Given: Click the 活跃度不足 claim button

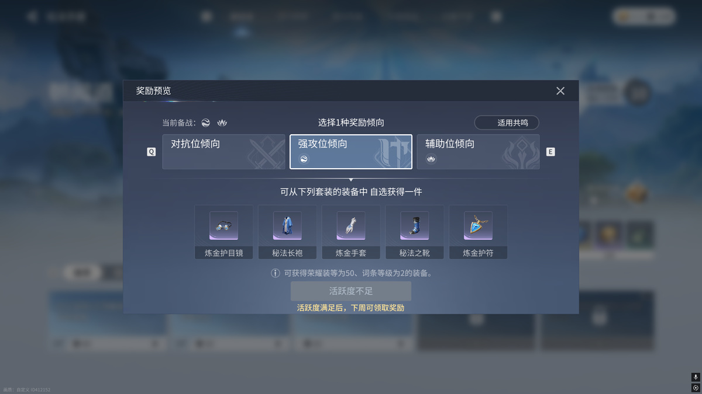Looking at the screenshot, I should [x=351, y=291].
